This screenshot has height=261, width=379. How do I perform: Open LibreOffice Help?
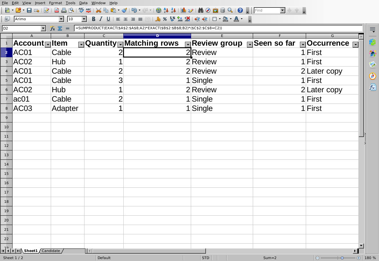pos(240,10)
